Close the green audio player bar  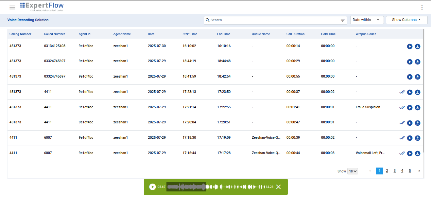[278, 187]
